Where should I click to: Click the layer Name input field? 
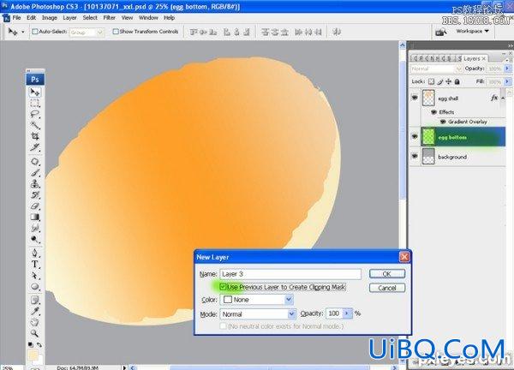pos(290,274)
